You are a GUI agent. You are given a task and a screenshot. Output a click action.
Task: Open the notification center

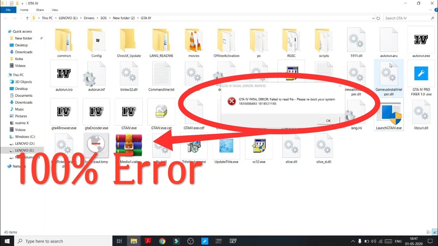431,241
